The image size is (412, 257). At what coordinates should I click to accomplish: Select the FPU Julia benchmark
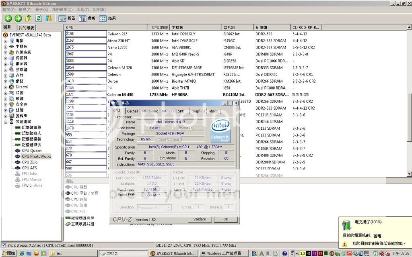click(x=29, y=173)
